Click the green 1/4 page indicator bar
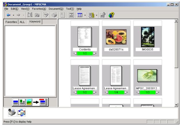Image resolution: width=181 pixels, height=125 pixels. coord(116,92)
